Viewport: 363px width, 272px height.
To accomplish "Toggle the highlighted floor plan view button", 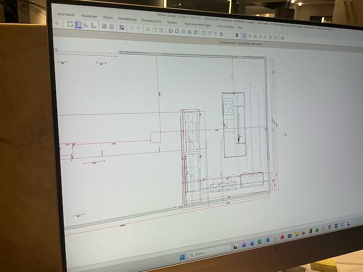I will [x=78, y=25].
